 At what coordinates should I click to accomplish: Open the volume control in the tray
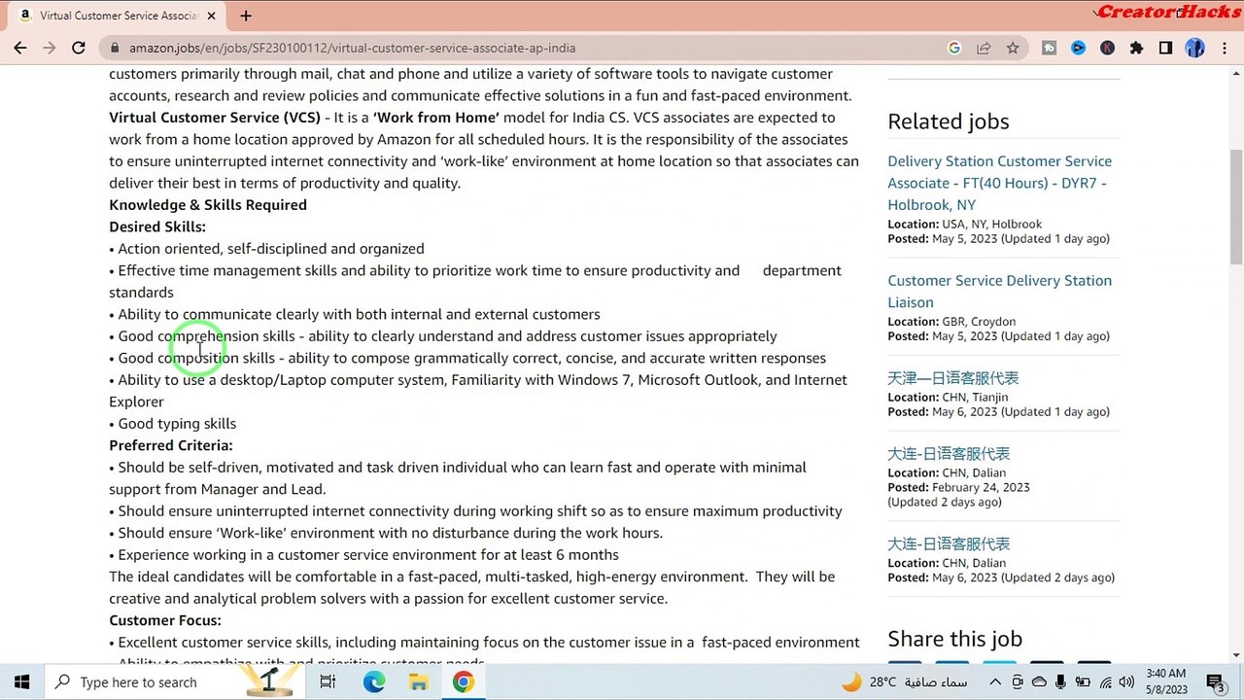(x=1126, y=682)
